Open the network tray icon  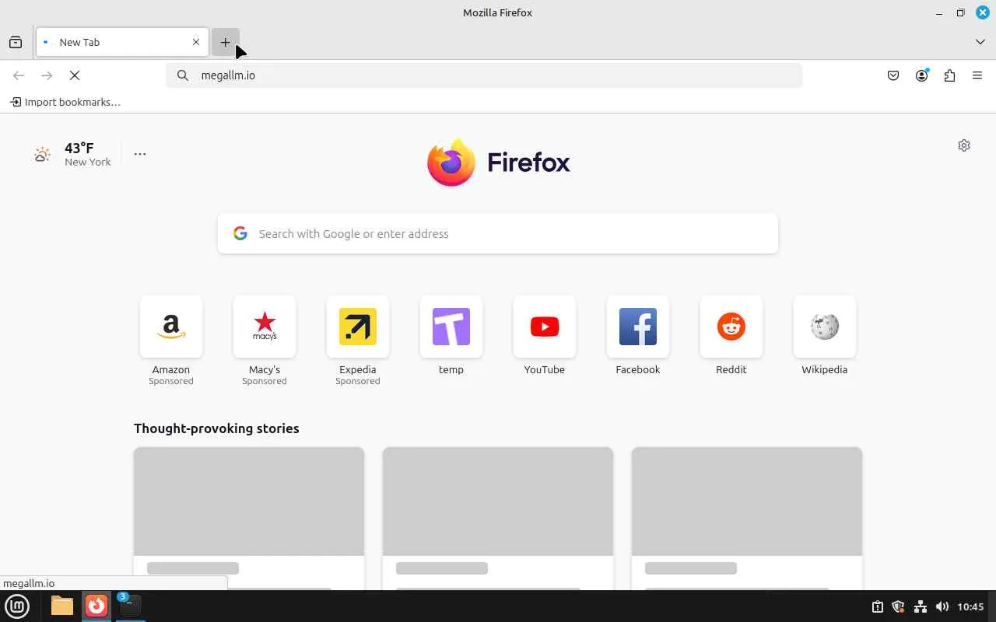click(x=920, y=606)
